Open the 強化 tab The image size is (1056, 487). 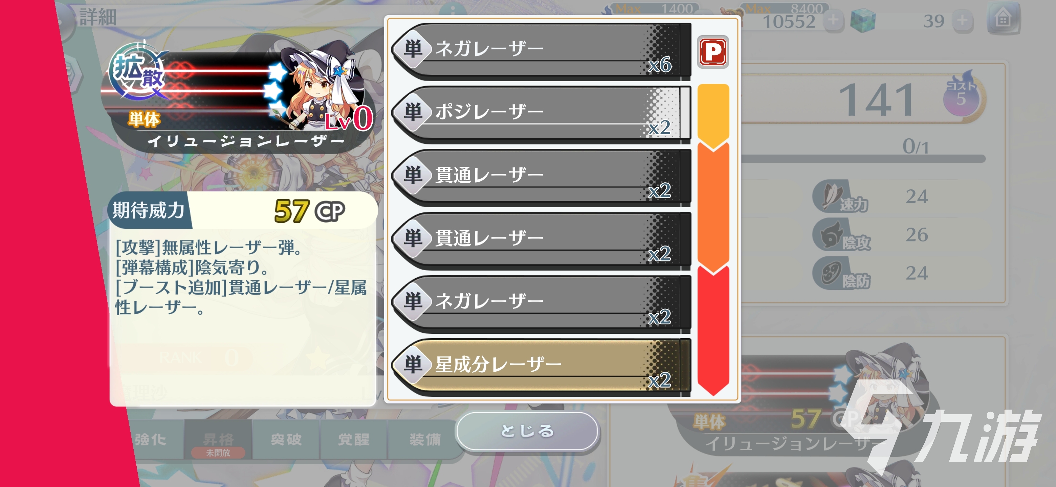151,440
